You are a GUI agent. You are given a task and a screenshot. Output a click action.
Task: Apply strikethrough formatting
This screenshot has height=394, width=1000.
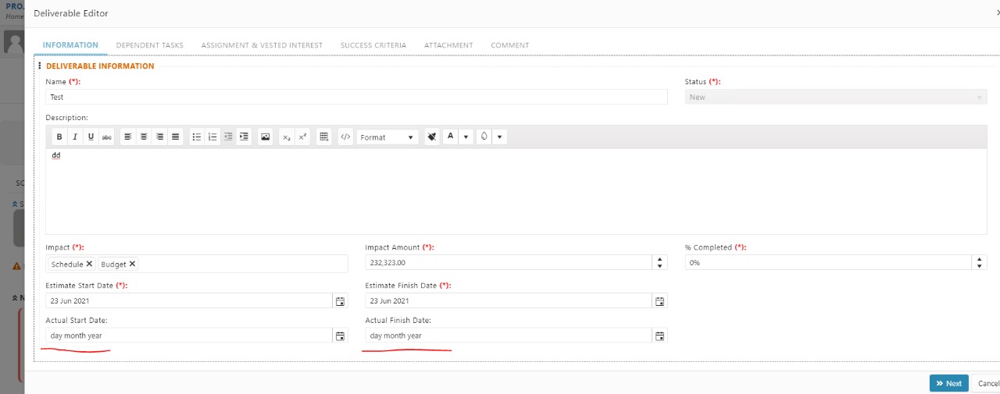[x=107, y=137]
